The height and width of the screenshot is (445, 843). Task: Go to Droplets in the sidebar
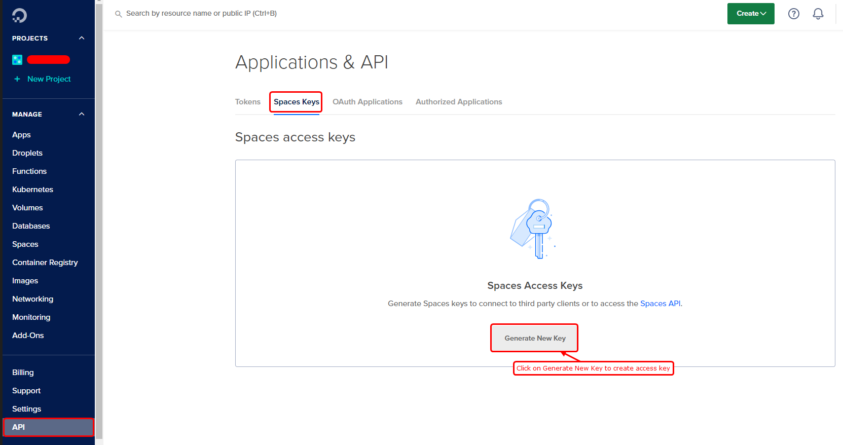point(27,153)
